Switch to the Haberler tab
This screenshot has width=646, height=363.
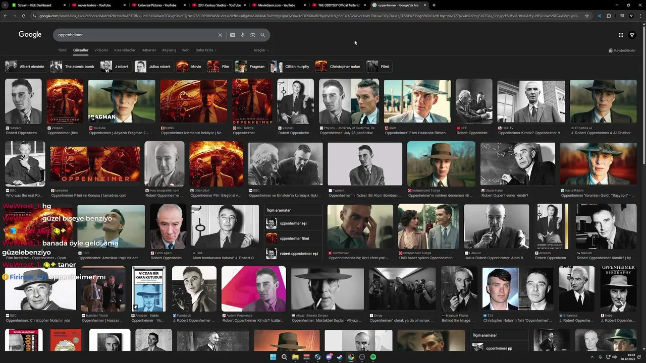[149, 50]
